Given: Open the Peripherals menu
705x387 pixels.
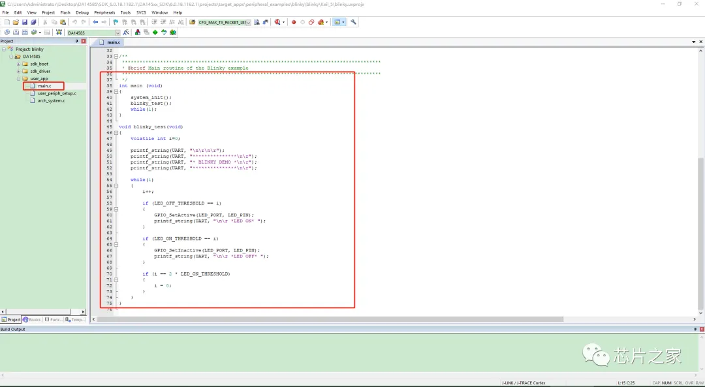Looking at the screenshot, I should 104,12.
